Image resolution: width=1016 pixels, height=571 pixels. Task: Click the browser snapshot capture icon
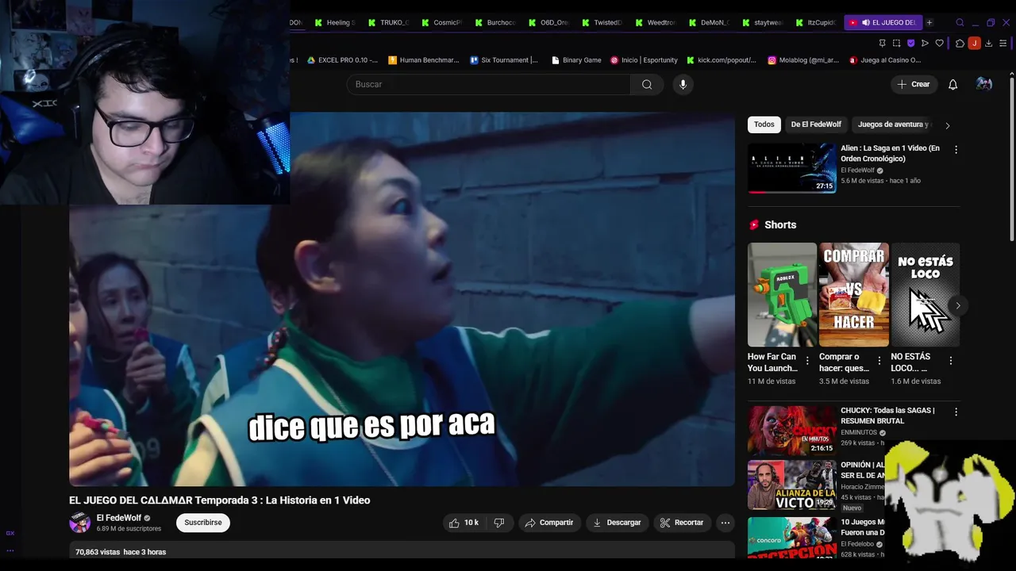[896, 43]
